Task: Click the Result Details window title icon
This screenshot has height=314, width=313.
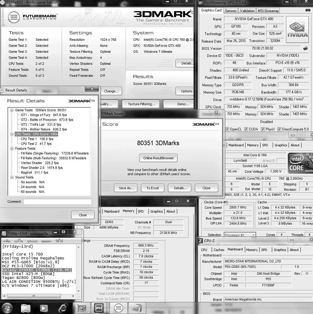Action: coord(2,90)
